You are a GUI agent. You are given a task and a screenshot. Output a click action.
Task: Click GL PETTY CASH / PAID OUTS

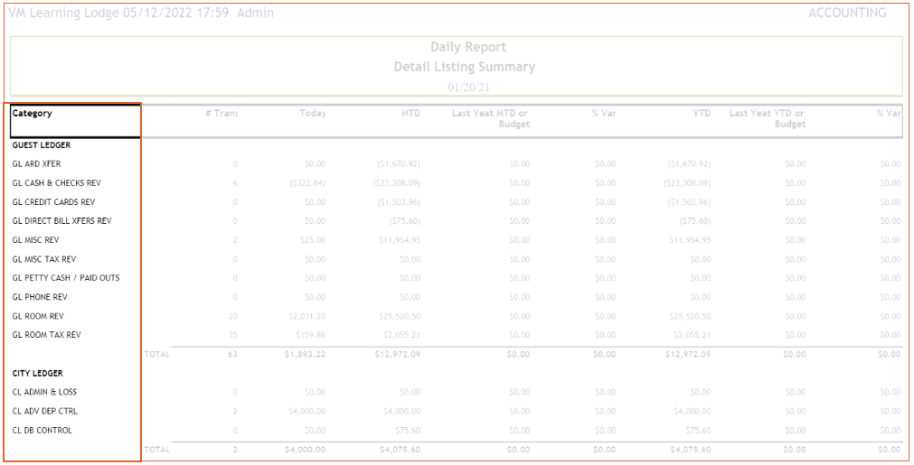pos(66,278)
